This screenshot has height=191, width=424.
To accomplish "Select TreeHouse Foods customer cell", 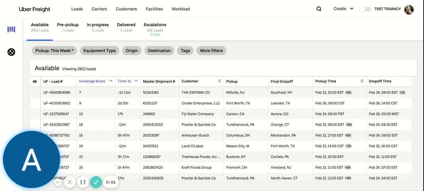I will point(201,157).
